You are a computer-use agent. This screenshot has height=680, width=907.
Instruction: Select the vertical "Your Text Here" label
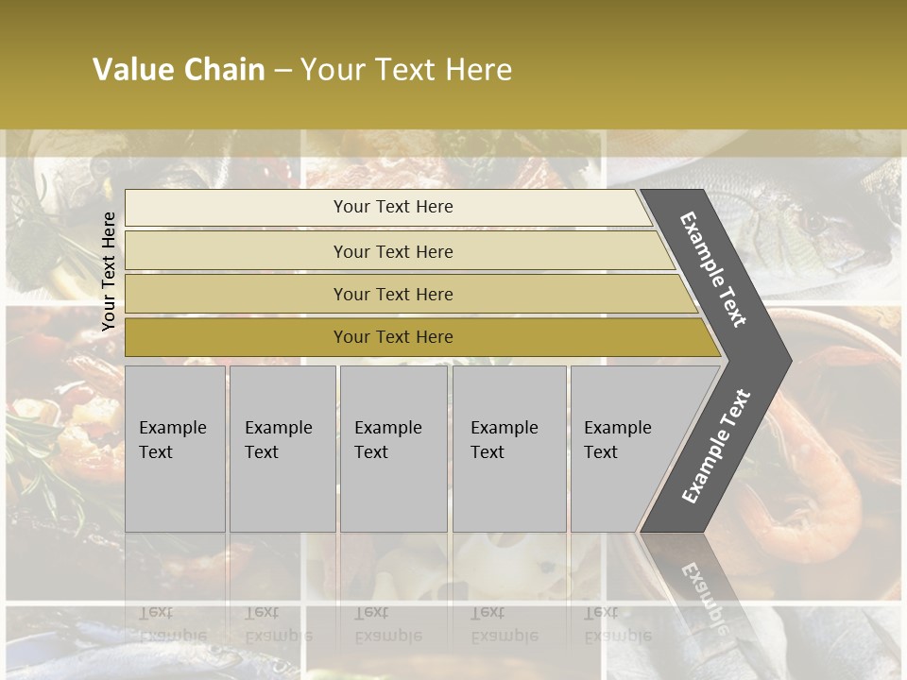(x=109, y=271)
